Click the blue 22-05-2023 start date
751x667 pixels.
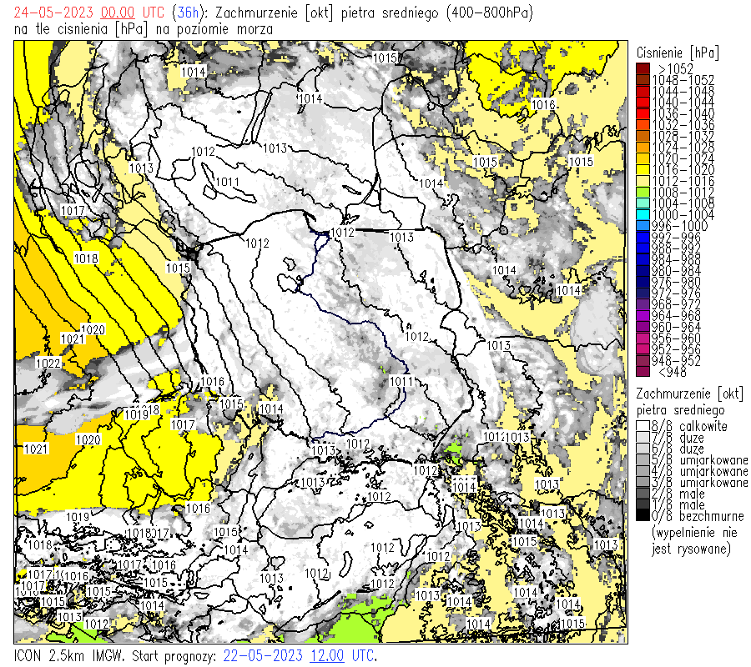pos(263,655)
